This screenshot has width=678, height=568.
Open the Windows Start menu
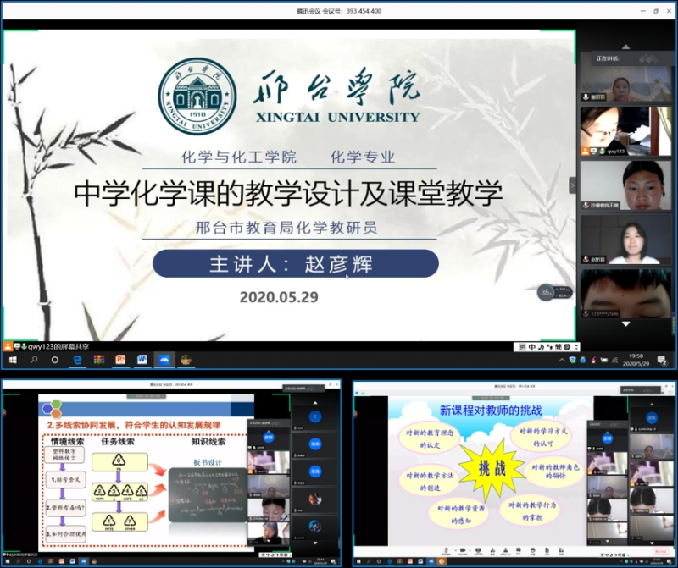pyautogui.click(x=12, y=360)
